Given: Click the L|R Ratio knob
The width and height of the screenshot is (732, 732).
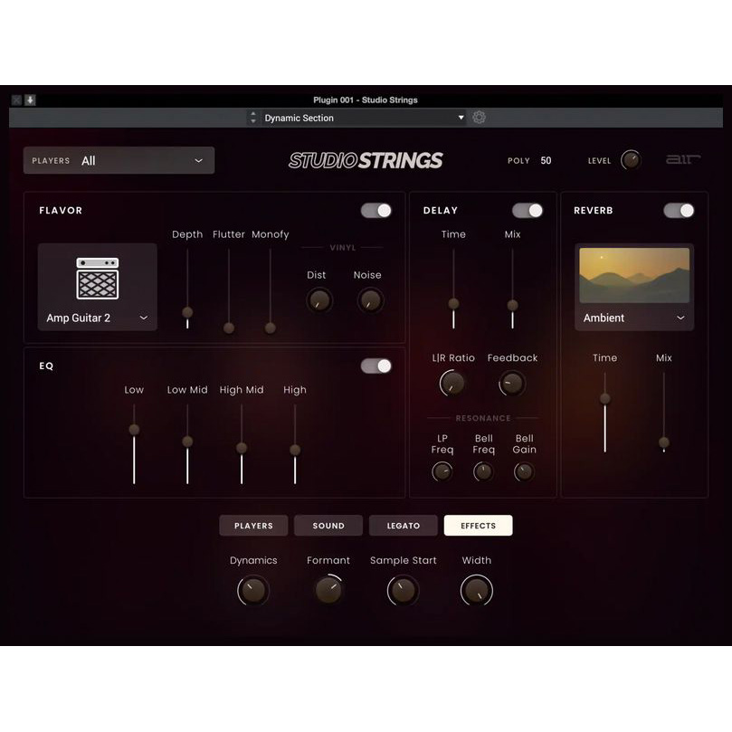Looking at the screenshot, I should [452, 383].
